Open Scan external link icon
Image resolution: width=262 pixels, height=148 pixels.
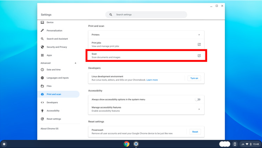pos(199,56)
